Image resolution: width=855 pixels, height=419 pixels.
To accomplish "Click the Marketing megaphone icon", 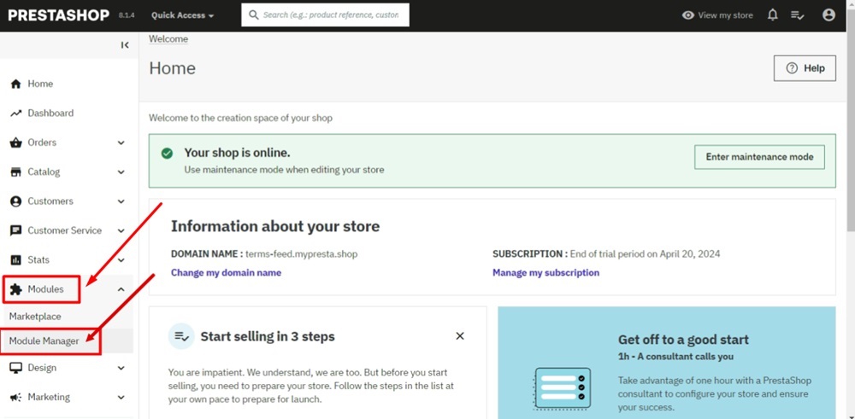I will pyautogui.click(x=16, y=397).
